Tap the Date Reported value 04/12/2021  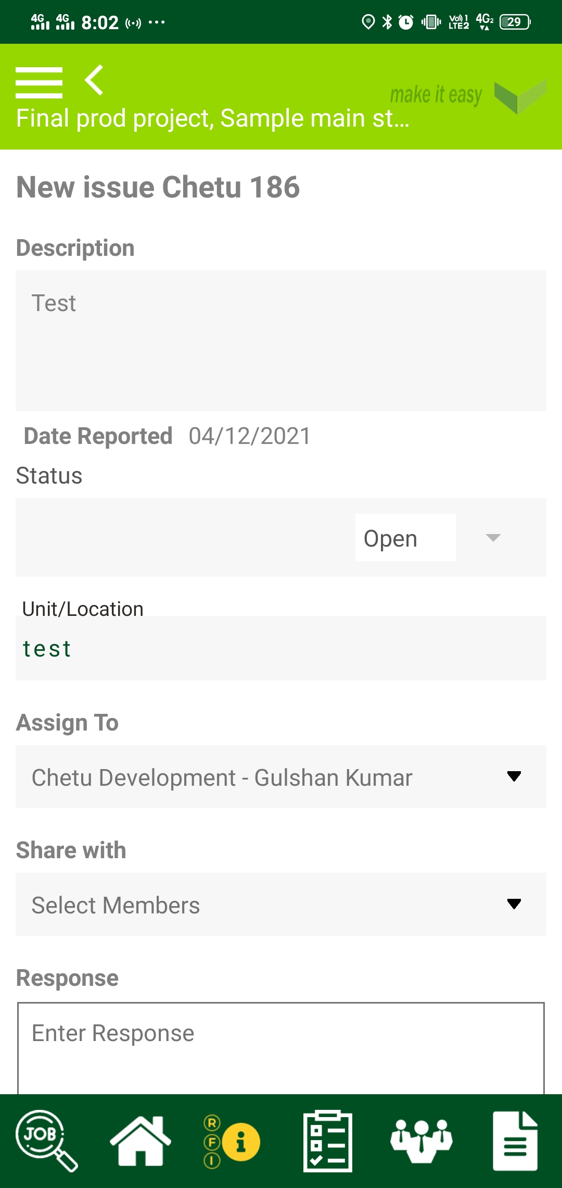(x=250, y=436)
